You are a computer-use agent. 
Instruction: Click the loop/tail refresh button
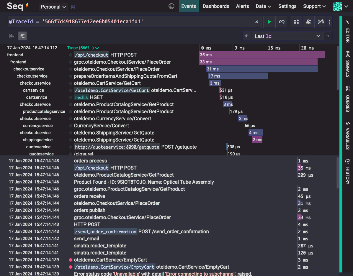coord(282,22)
